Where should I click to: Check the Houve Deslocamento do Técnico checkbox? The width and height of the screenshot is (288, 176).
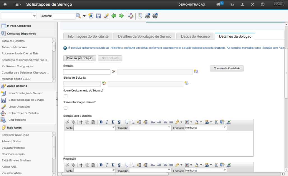point(66,96)
